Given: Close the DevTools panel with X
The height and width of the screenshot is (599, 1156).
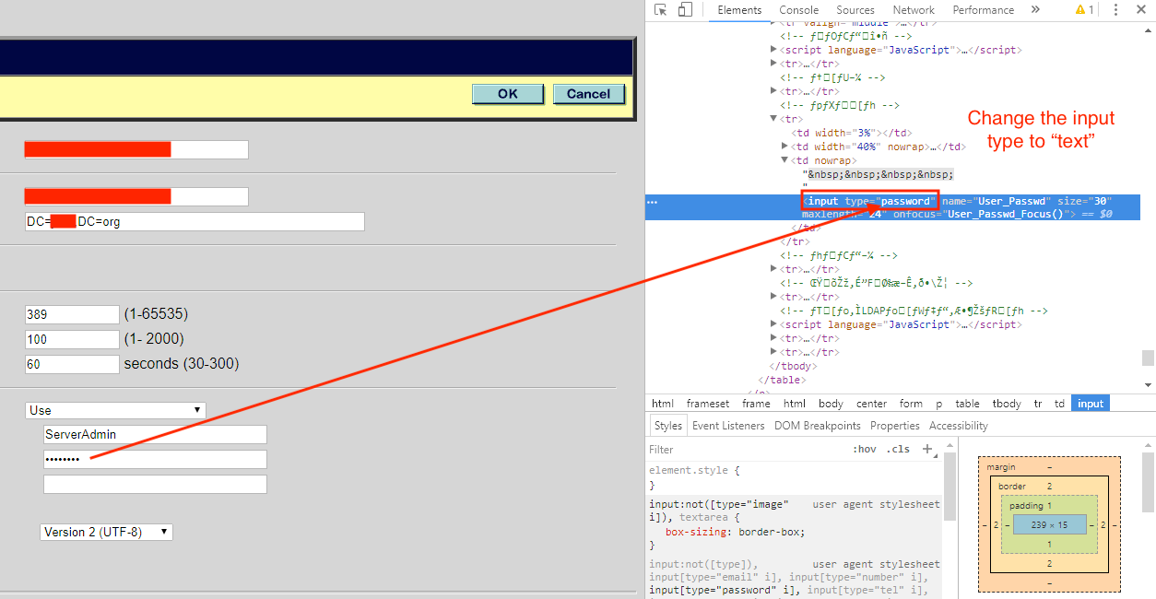Looking at the screenshot, I should pyautogui.click(x=1143, y=10).
